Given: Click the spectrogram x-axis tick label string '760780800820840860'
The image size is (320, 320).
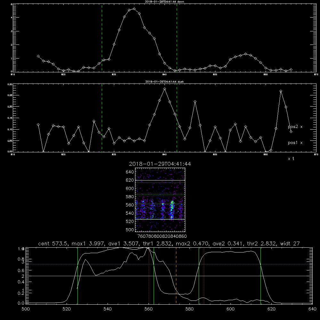Looking at the screenshot, I should (162, 236).
